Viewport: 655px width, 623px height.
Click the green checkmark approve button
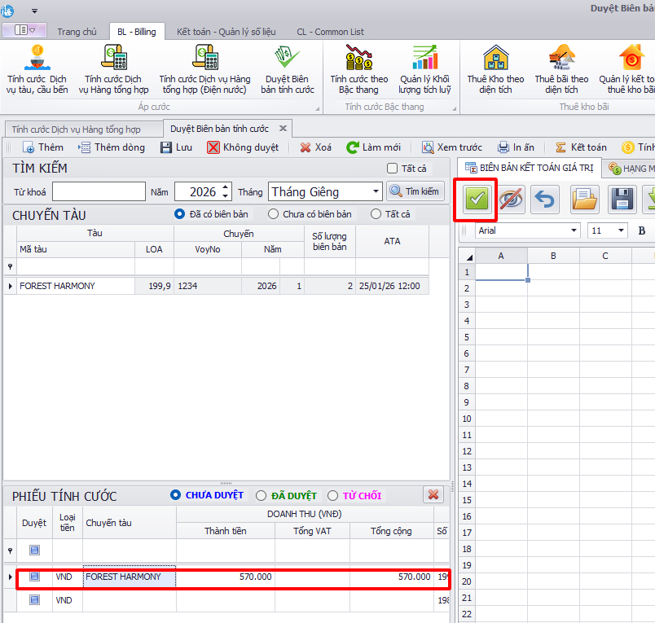[477, 200]
